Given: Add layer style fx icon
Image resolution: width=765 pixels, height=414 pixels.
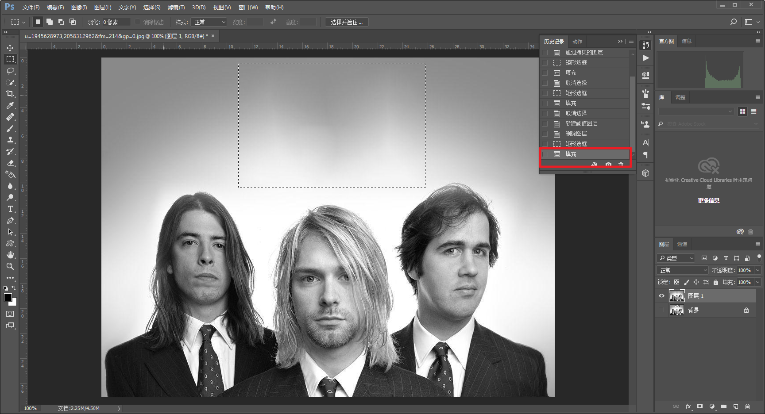Looking at the screenshot, I should [688, 406].
